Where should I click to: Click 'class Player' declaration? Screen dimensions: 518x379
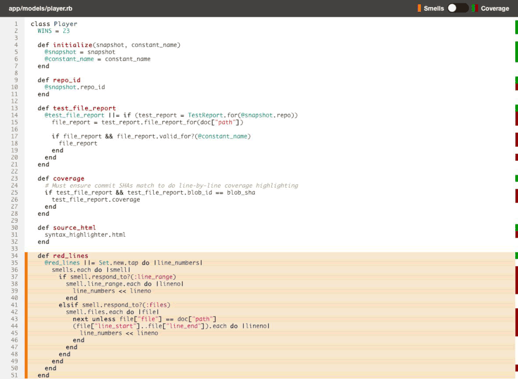click(54, 24)
